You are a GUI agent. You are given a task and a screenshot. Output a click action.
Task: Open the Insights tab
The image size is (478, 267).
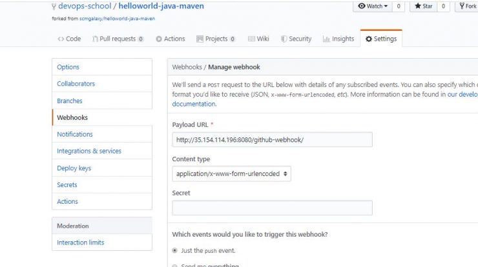coord(338,39)
